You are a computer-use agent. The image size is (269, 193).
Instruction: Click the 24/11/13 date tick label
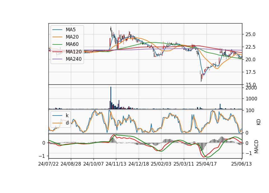pos(116,164)
